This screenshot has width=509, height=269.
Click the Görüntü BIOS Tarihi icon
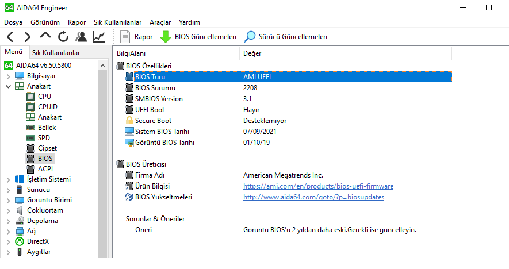click(129, 143)
